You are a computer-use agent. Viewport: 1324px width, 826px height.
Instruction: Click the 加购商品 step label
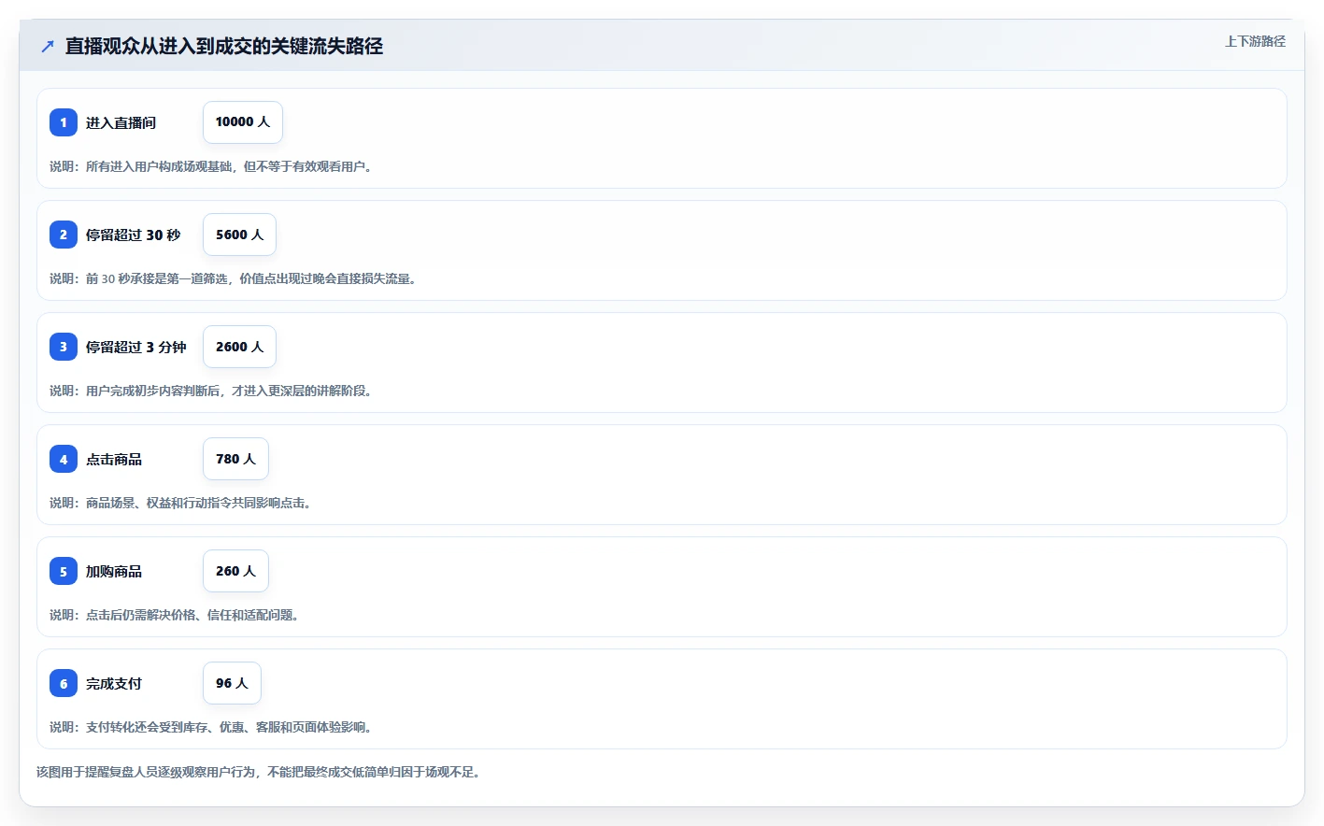click(x=114, y=571)
